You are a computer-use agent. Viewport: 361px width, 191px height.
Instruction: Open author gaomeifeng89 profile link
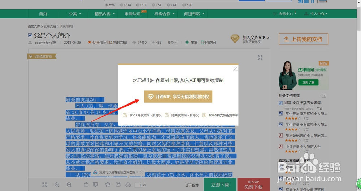coord(45,43)
